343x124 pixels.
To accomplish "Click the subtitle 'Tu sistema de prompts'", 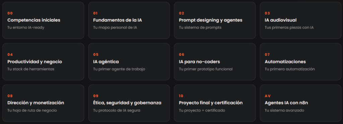I will [200, 28].
